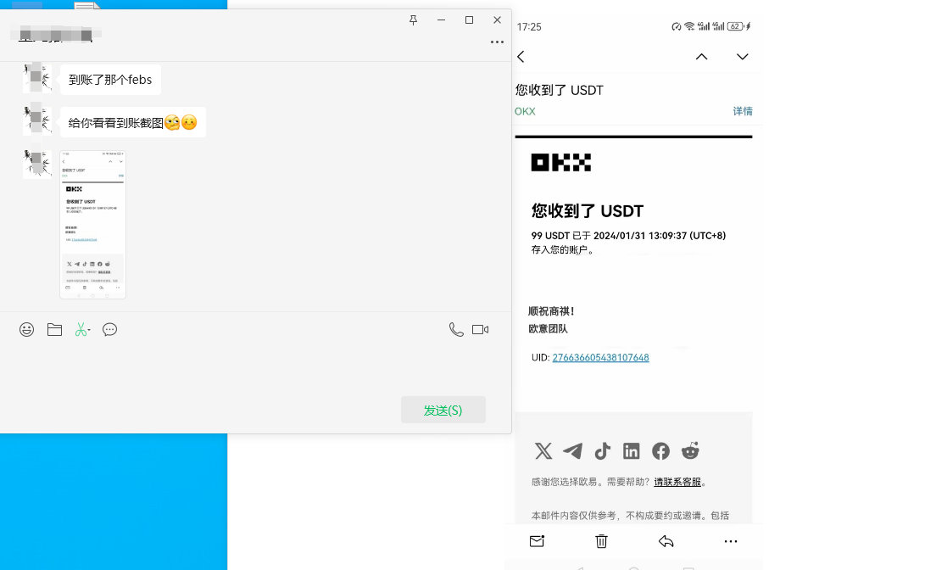
Task: Open more options menu in email bottom bar
Action: 731,541
